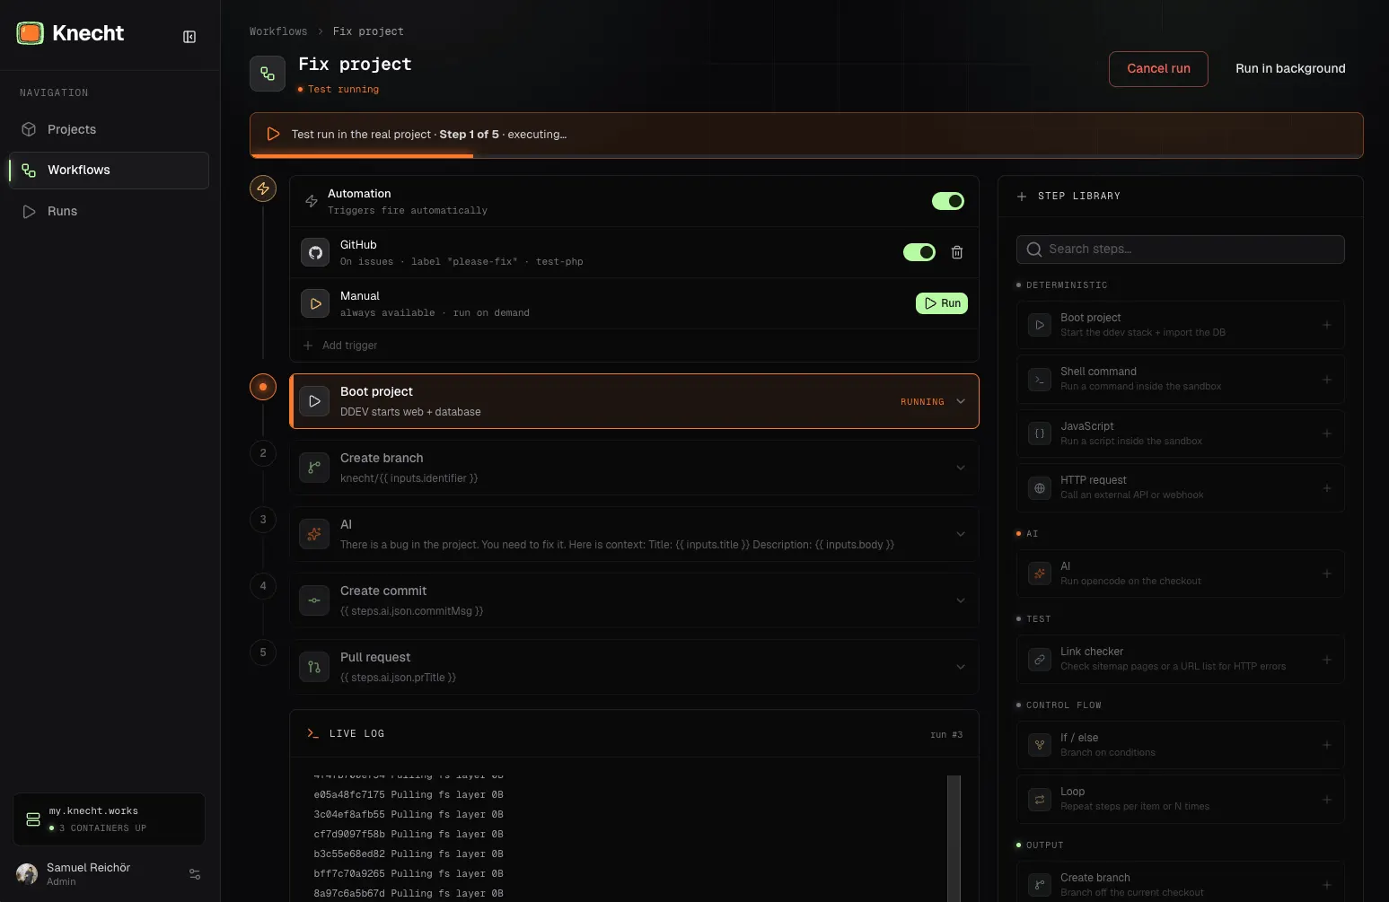Open the Samuel Reichör profile avatar

[x=27, y=873]
